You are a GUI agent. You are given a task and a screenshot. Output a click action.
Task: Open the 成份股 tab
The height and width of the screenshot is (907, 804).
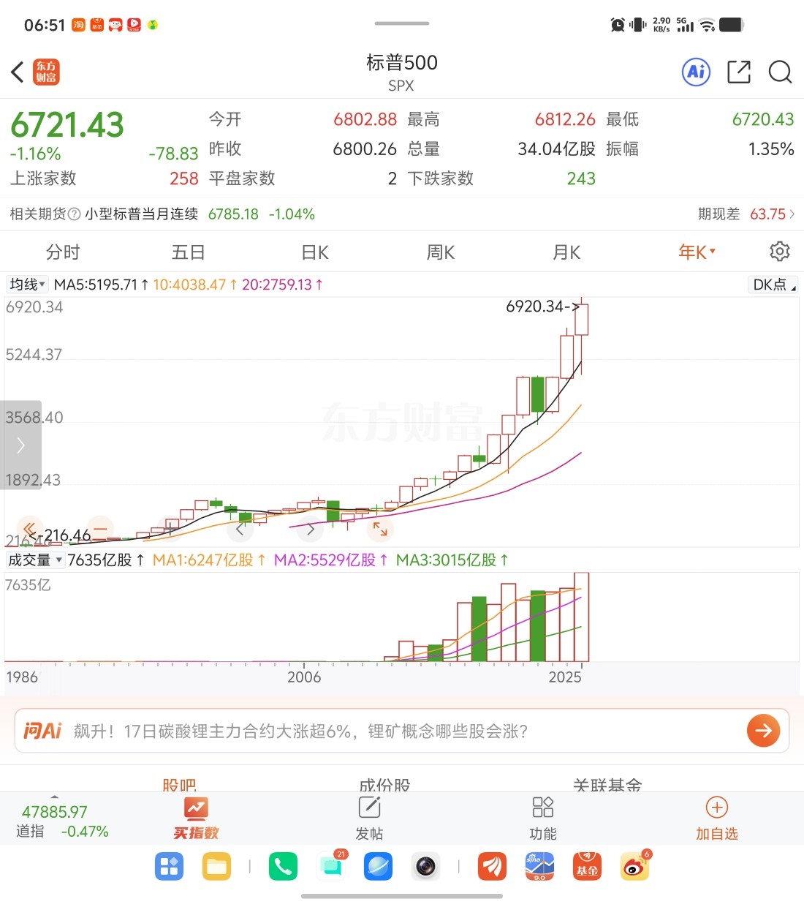click(384, 785)
